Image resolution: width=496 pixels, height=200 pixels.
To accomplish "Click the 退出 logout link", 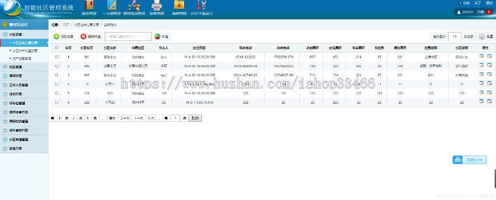I will 489,3.
